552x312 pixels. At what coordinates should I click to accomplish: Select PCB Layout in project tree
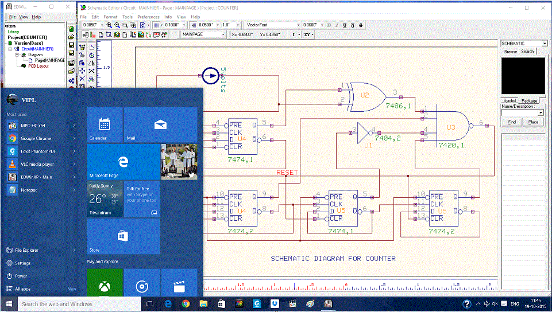pos(38,66)
